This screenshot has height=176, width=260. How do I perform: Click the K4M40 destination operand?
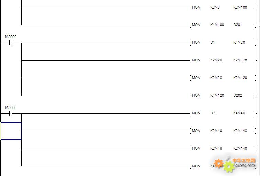[x=239, y=113]
